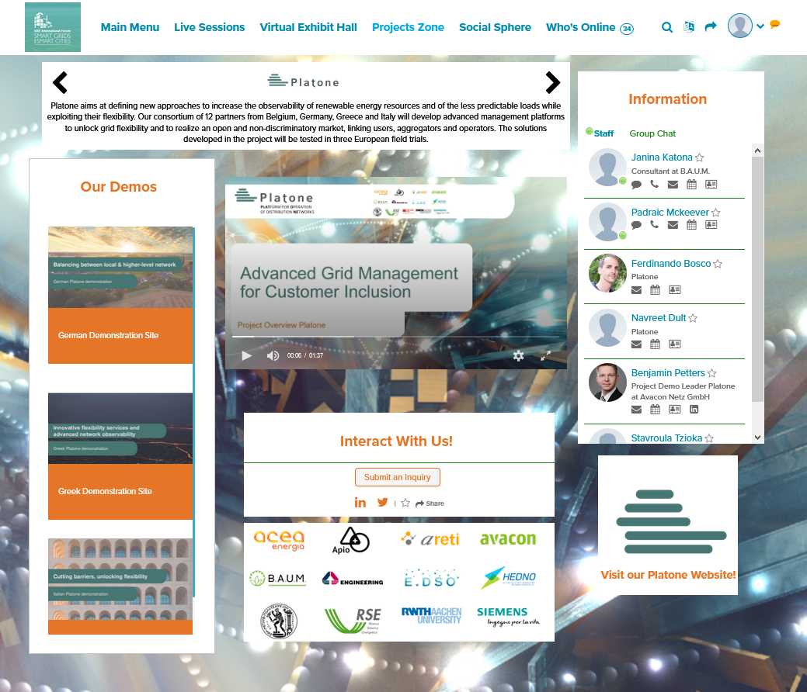This screenshot has height=692, width=807.
Task: Open Social Sphere navigation item
Action: click(495, 27)
